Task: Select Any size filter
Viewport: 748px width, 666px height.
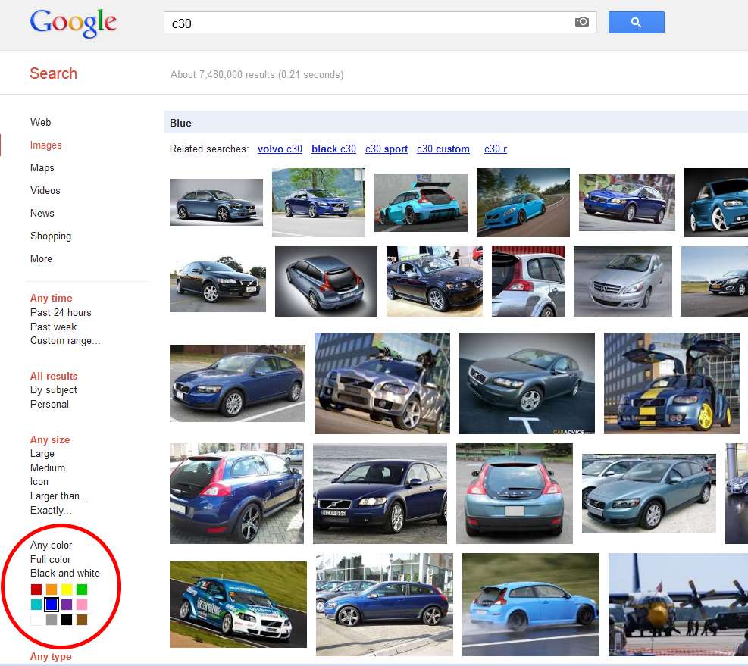Action: 50,440
